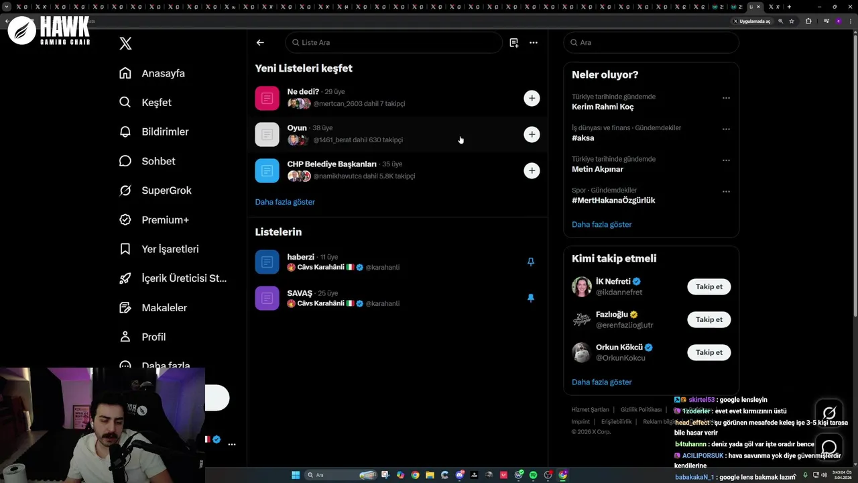
Task: Click the purple SAVAŞ list icon
Action: click(267, 298)
